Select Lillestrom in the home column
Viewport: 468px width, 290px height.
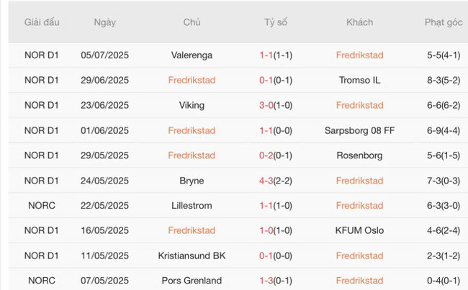click(192, 206)
